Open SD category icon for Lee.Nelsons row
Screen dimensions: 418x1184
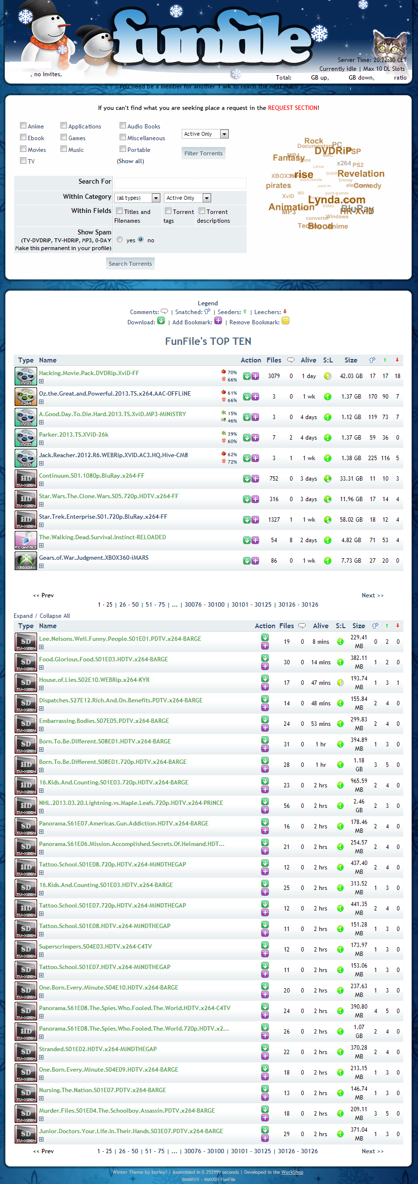tap(25, 642)
